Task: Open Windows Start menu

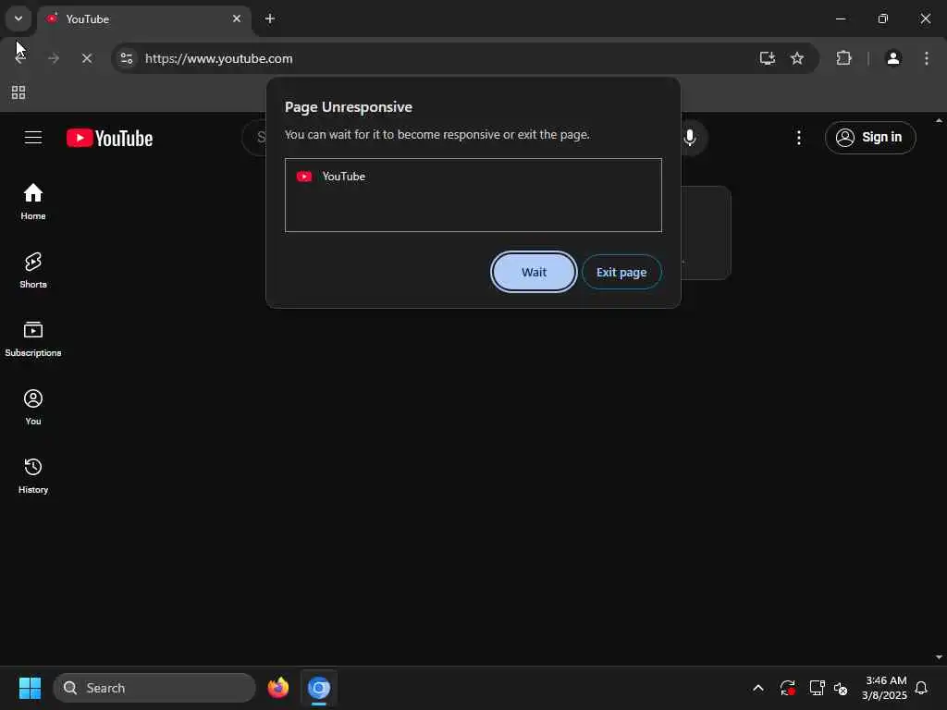Action: (30, 688)
